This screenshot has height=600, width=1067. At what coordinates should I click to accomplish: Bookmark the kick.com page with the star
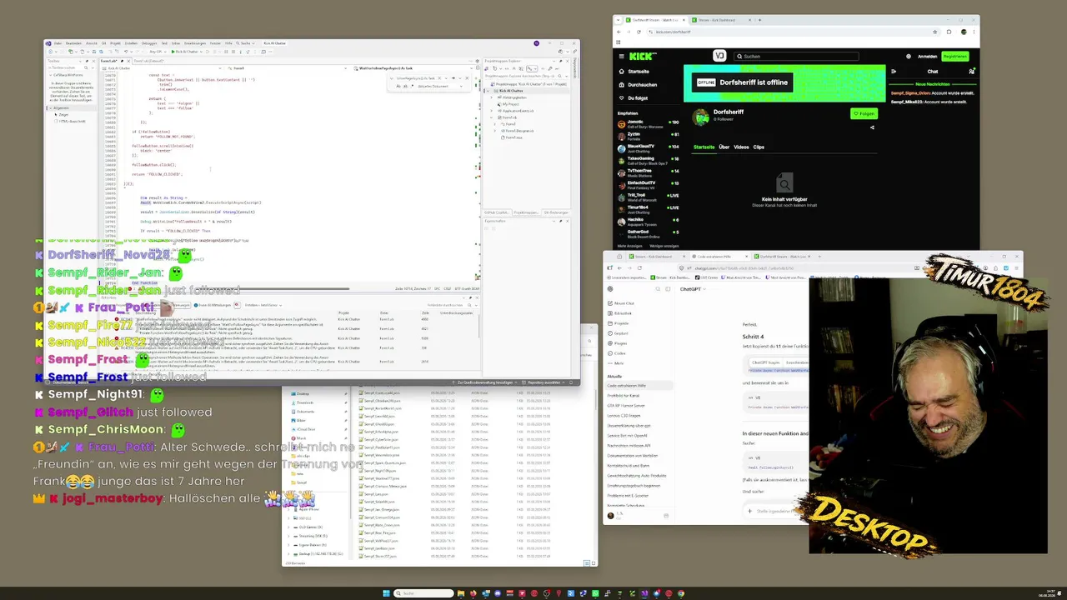tap(935, 32)
